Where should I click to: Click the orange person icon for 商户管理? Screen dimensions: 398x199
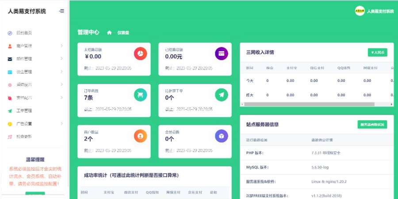10,46
